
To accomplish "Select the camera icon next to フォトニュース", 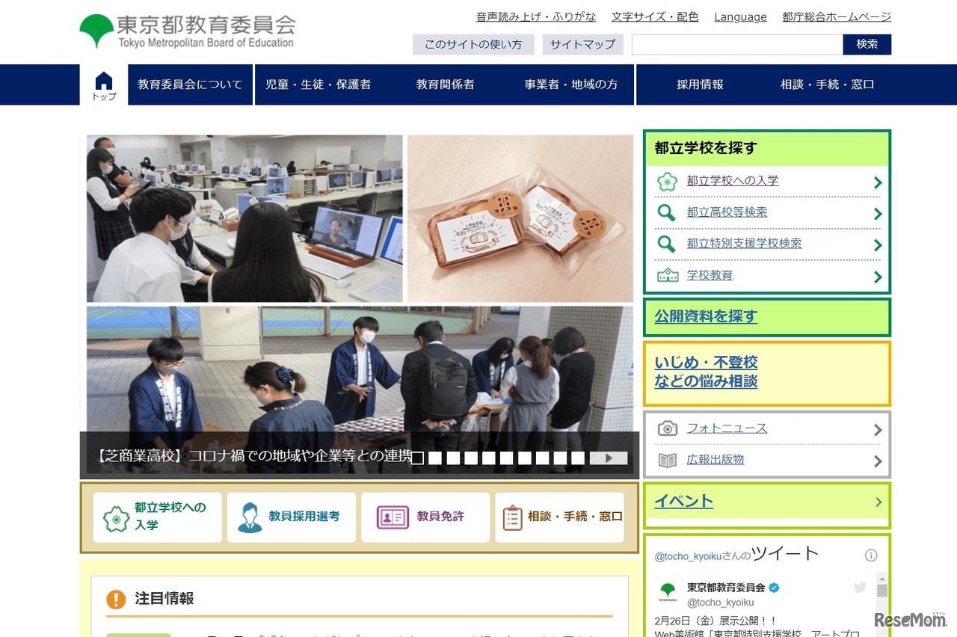I will pyautogui.click(x=668, y=428).
